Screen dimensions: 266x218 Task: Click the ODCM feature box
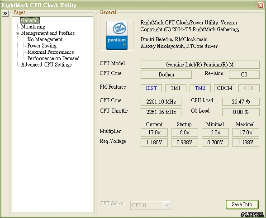[224, 88]
